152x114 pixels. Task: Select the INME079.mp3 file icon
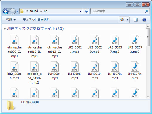(x=135, y=67)
